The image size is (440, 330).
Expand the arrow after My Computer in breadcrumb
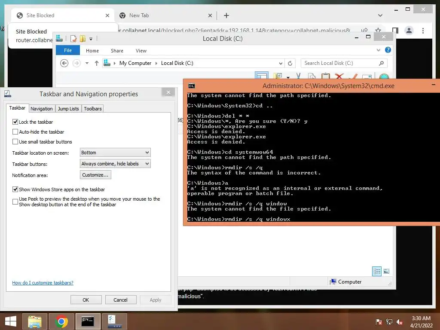tap(156, 63)
